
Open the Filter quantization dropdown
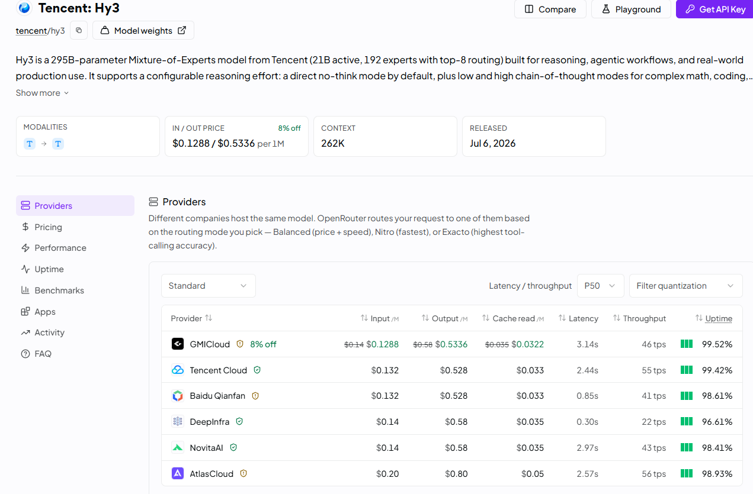[686, 286]
